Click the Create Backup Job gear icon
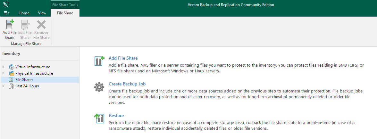The height and width of the screenshot is (139, 377). coord(99,87)
